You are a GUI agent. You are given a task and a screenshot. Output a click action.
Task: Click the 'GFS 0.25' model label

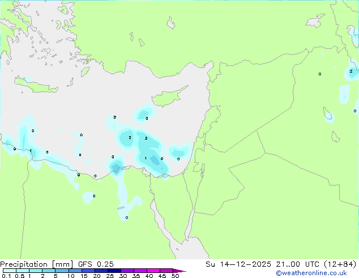coord(96,264)
